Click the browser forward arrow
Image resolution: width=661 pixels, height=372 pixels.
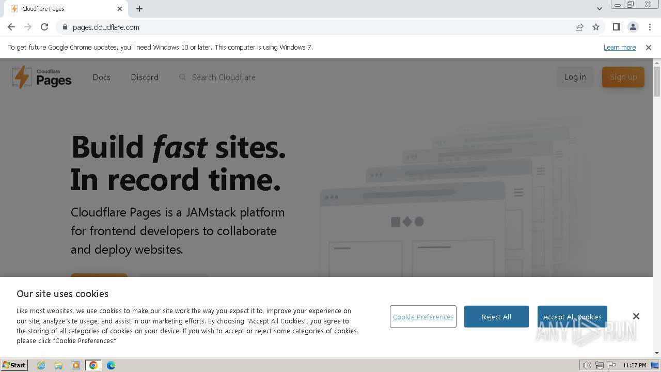pos(28,27)
